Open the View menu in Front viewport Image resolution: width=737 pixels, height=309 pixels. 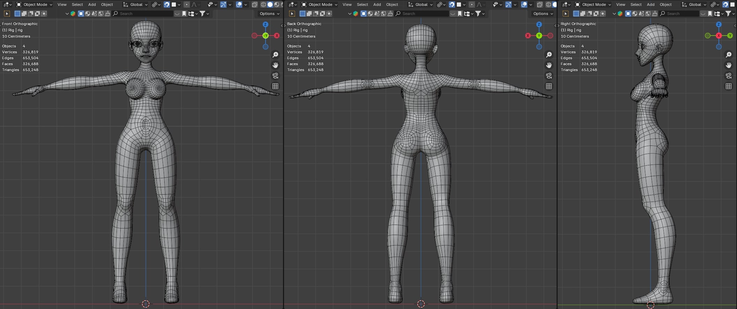point(62,5)
